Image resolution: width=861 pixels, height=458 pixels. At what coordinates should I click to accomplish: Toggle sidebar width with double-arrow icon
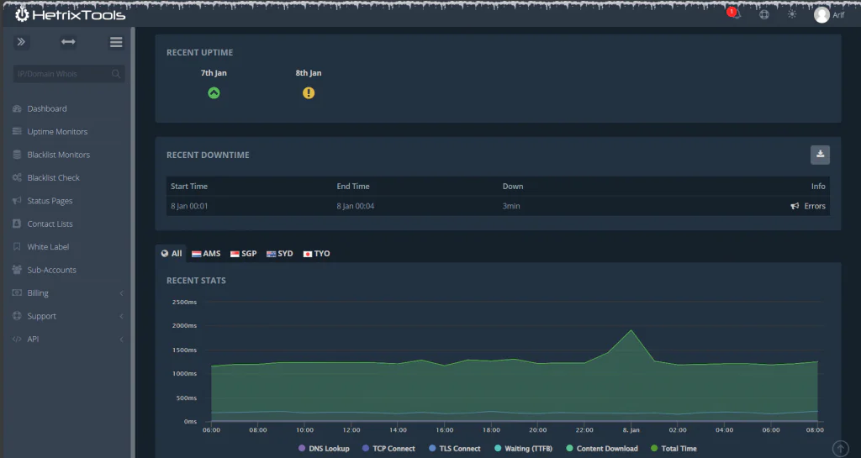click(x=68, y=42)
